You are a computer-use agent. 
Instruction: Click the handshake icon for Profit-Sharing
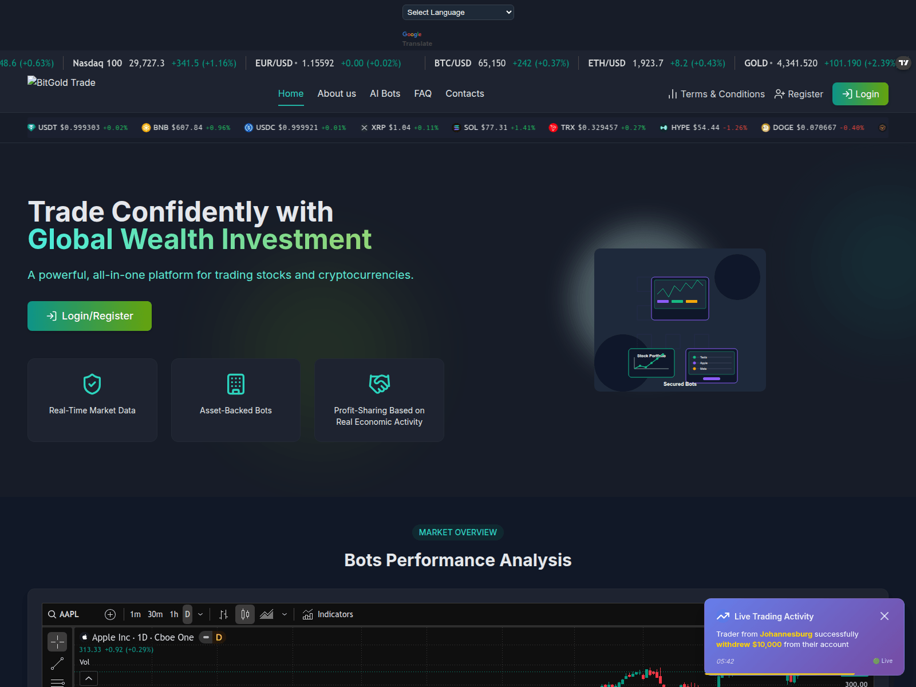[x=380, y=384]
